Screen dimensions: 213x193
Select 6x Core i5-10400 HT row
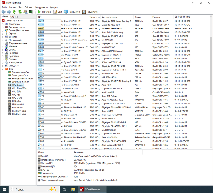[x=115, y=28]
